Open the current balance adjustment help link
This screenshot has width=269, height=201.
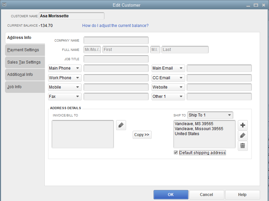coord(115,25)
